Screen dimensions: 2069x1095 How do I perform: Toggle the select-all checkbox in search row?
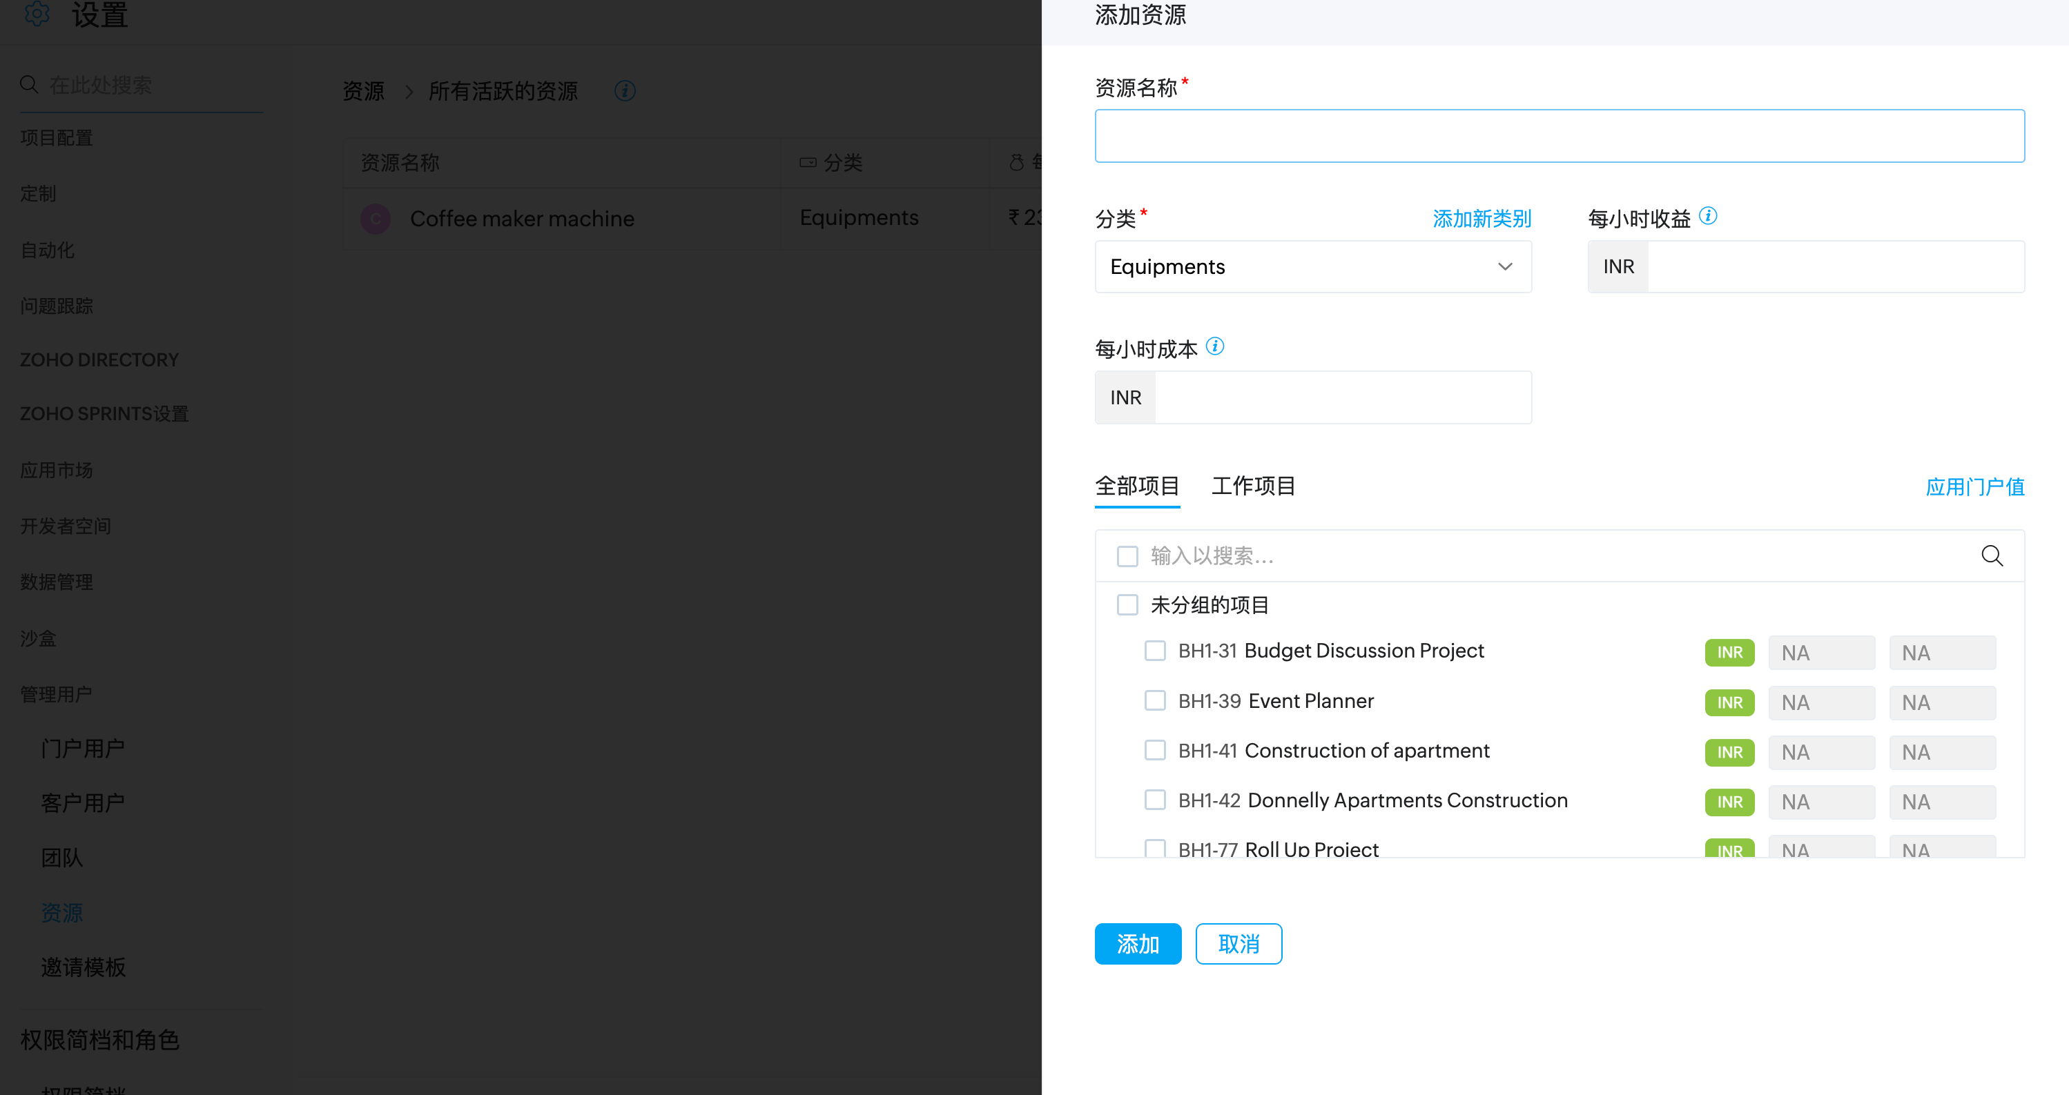point(1127,555)
